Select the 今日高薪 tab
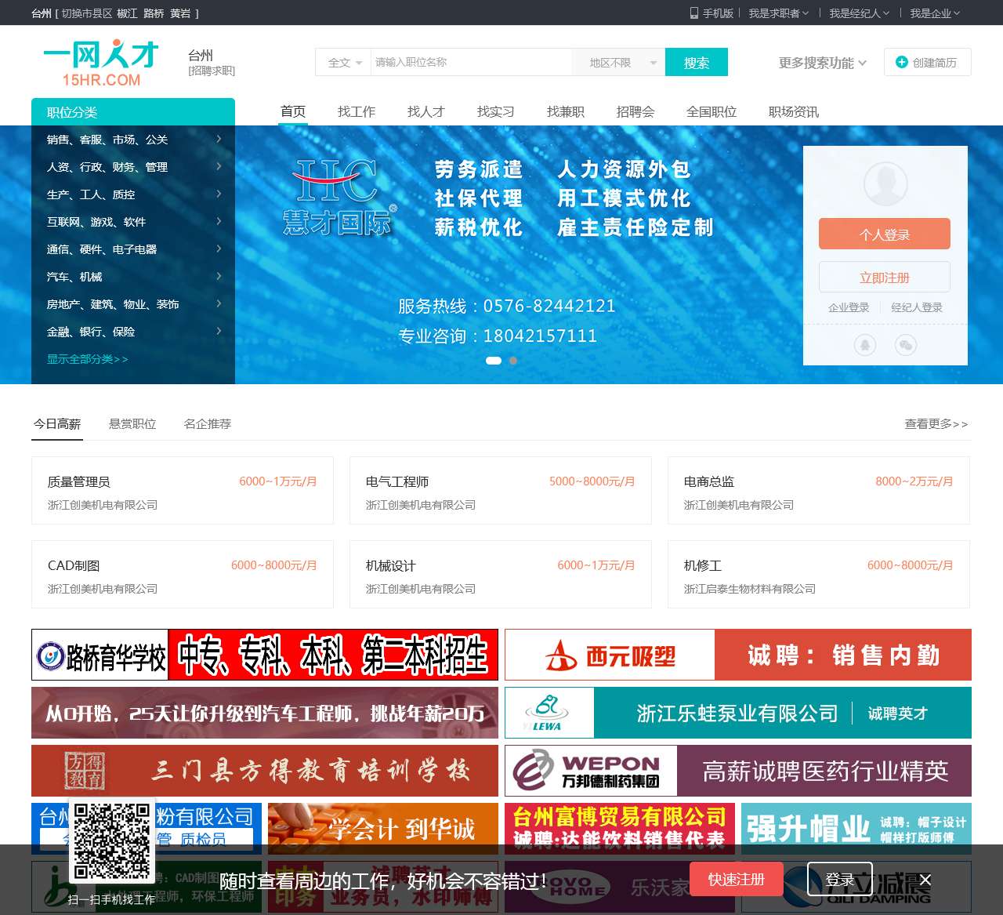The height and width of the screenshot is (915, 1003). coord(57,424)
